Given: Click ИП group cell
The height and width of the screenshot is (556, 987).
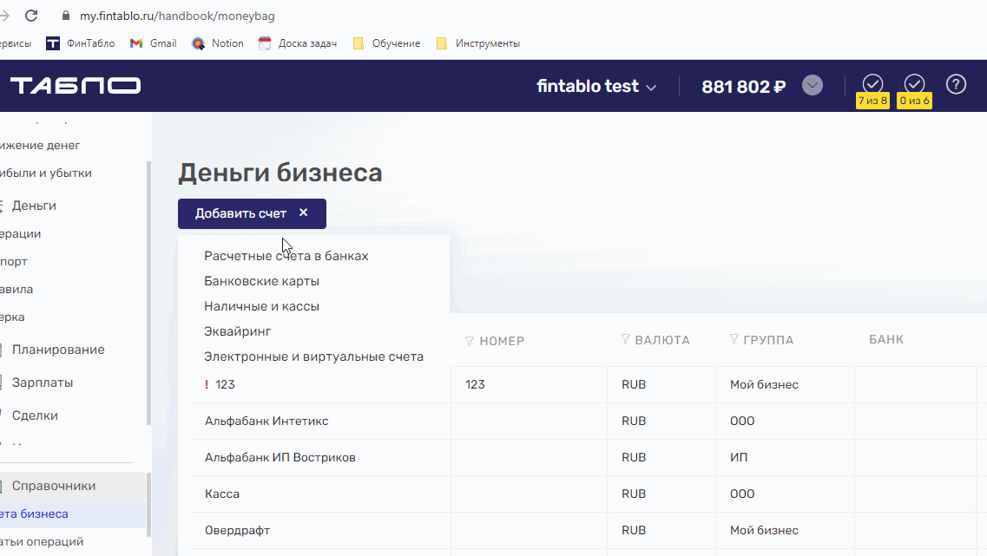Looking at the screenshot, I should 739,457.
